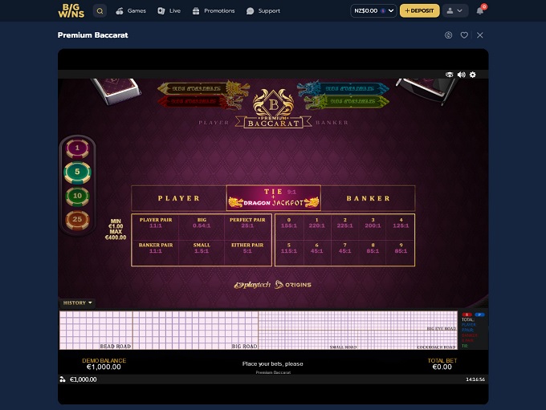Open the NZ$0.00 balance dropdown

(x=373, y=11)
